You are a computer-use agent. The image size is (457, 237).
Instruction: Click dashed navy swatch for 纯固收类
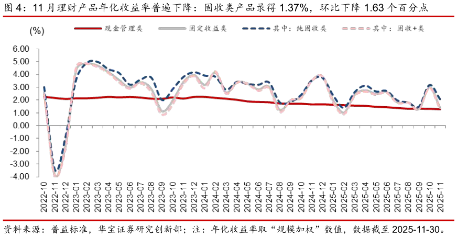pos(256,28)
